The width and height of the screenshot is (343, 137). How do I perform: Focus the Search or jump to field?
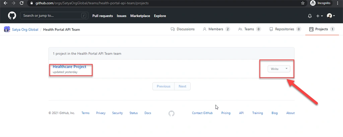(x=54, y=16)
